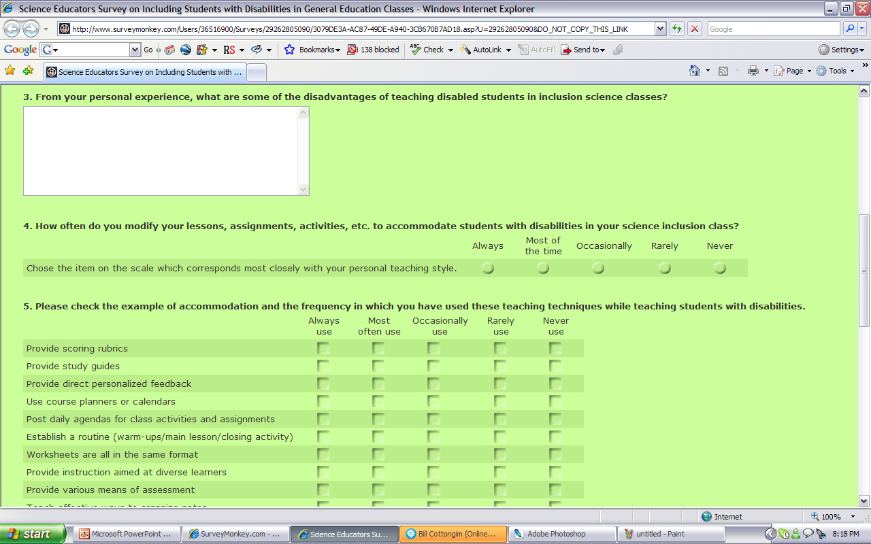The image size is (871, 544).
Task: Open the Tools menu dropdown
Action: 836,71
